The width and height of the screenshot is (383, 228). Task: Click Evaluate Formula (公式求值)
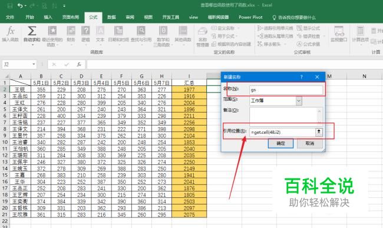[308, 44]
